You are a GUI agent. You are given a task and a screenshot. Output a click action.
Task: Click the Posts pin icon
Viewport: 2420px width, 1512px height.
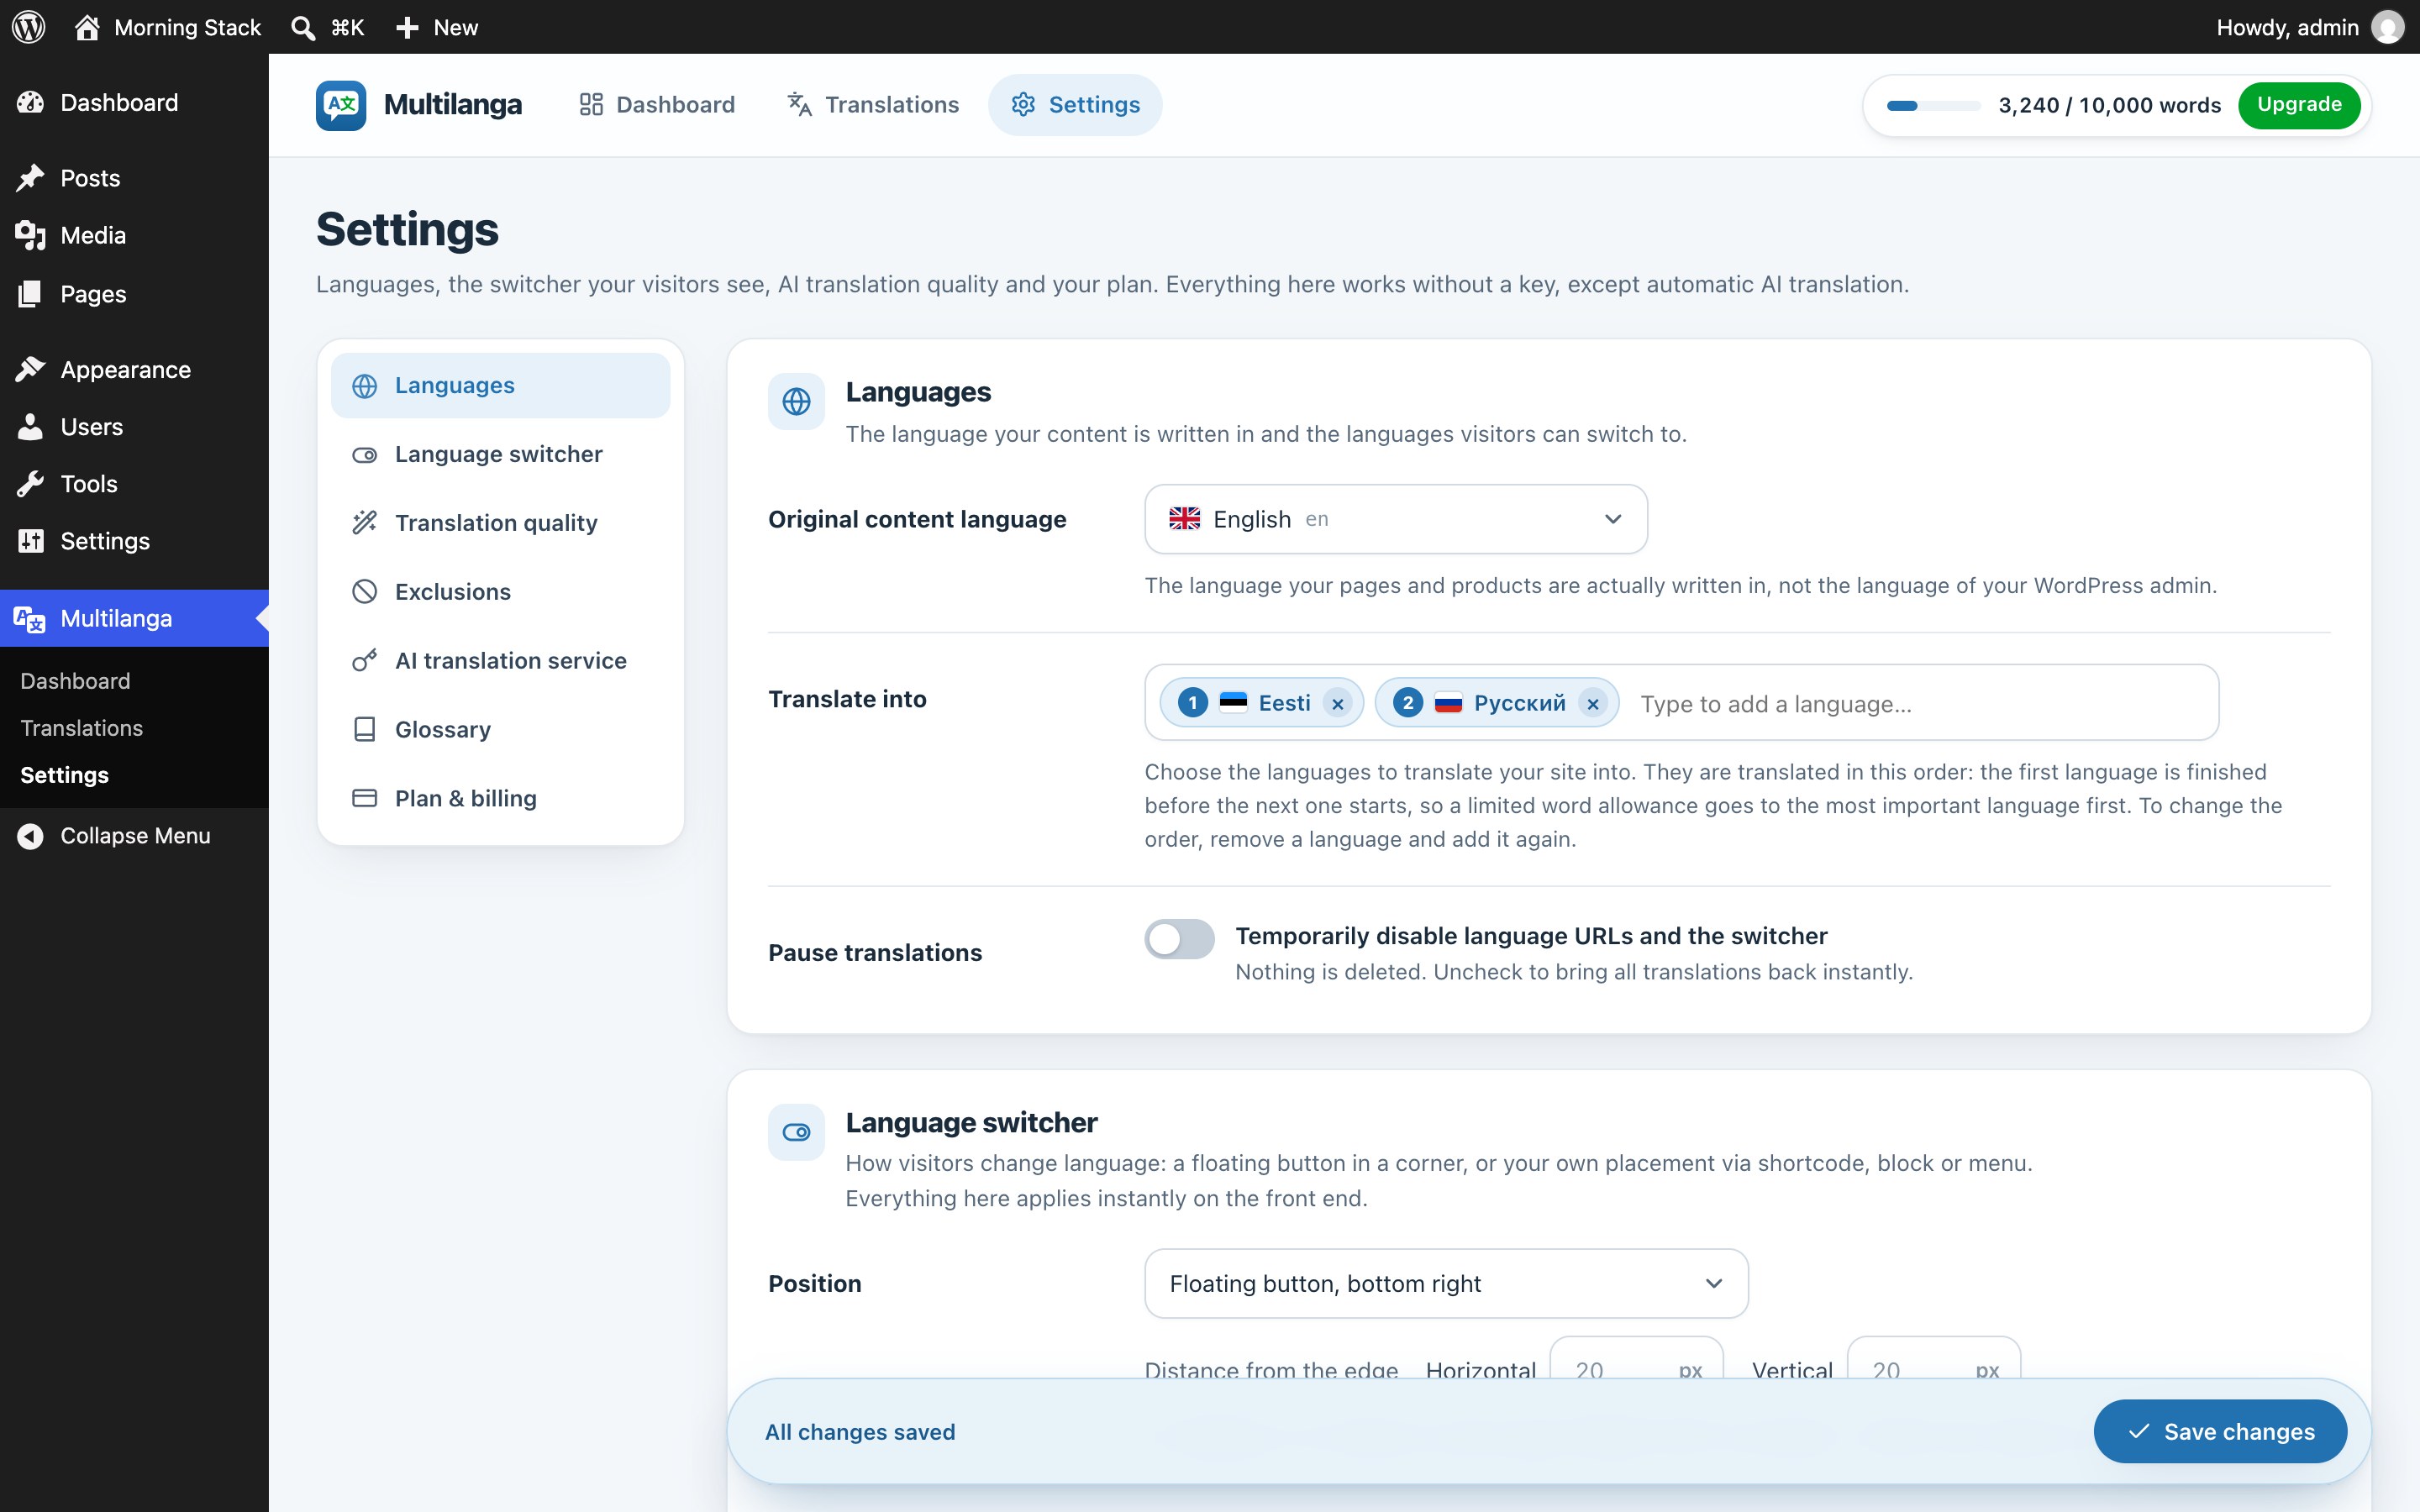coord(30,178)
